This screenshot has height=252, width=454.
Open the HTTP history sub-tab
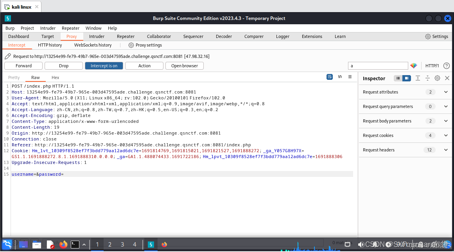coord(50,45)
